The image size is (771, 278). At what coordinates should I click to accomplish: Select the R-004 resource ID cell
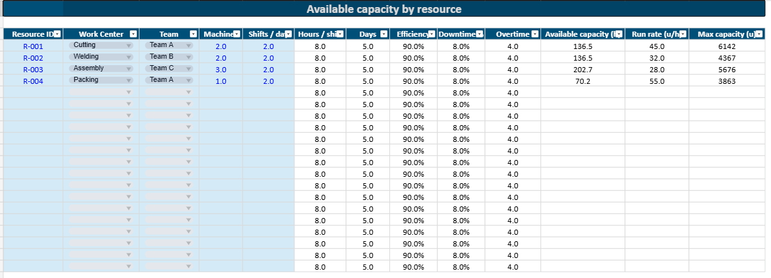tap(33, 81)
